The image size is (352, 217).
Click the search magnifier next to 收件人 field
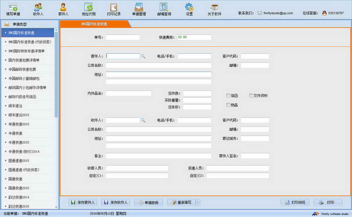click(143, 120)
